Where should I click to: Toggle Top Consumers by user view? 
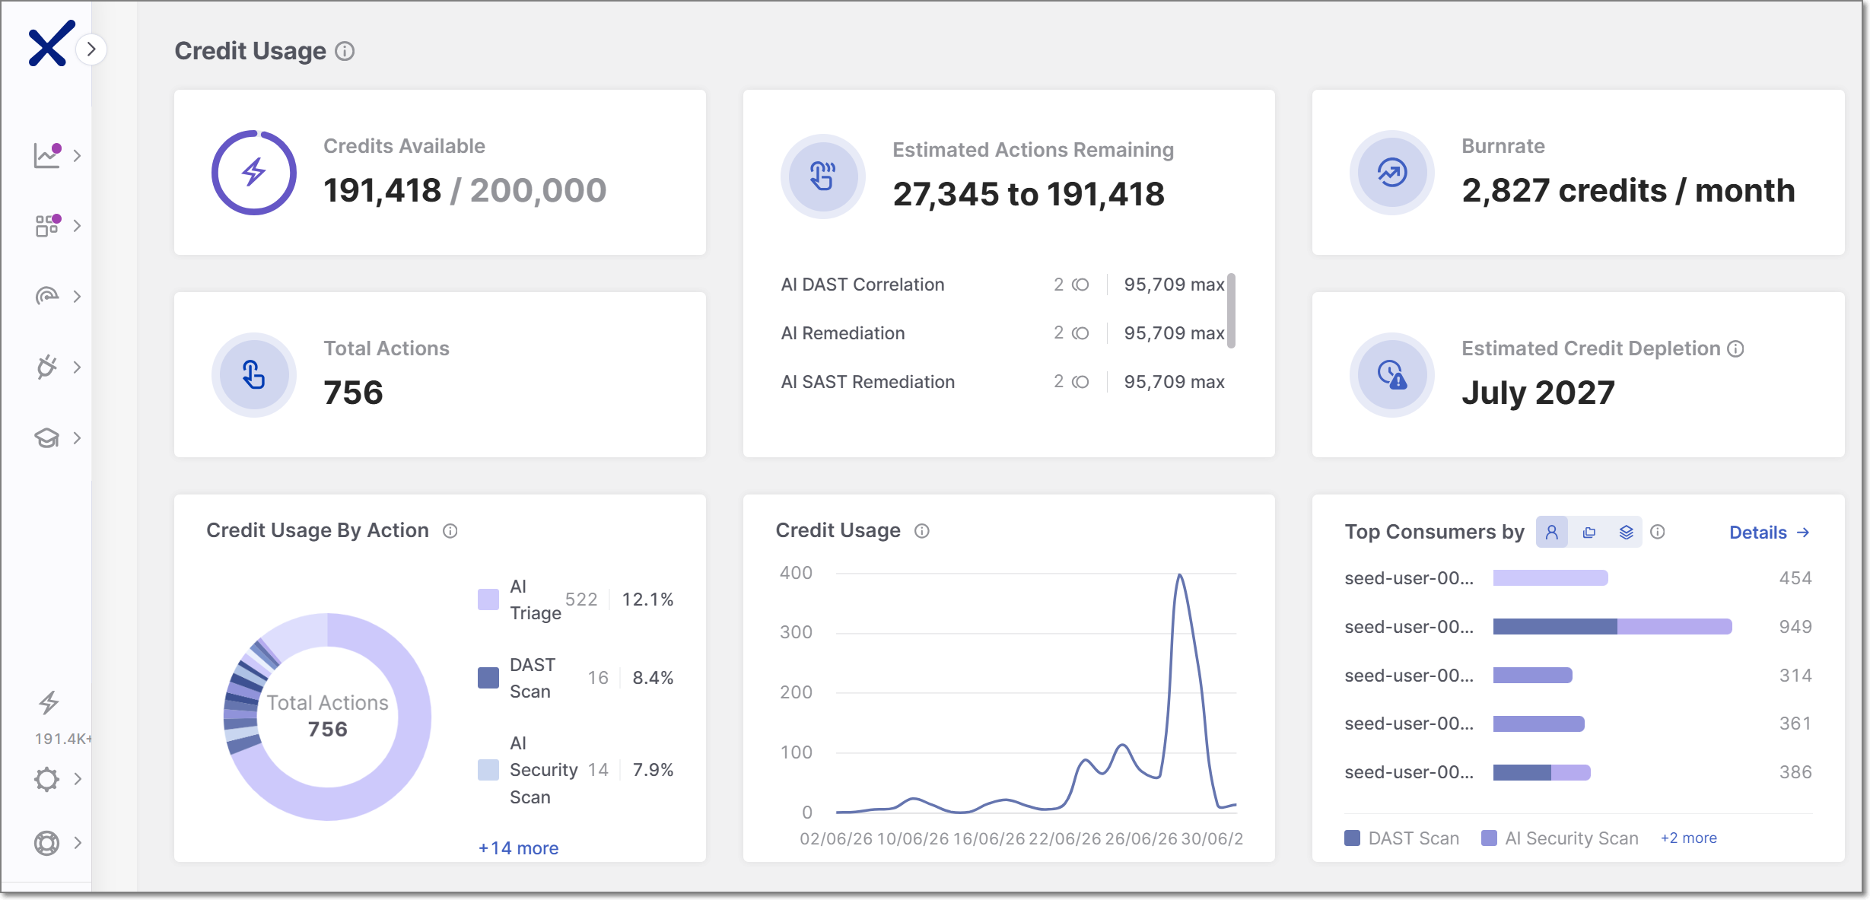[1552, 532]
